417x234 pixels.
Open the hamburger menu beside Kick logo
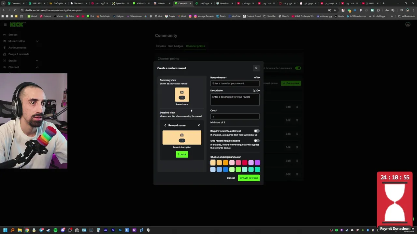tap(5, 24)
